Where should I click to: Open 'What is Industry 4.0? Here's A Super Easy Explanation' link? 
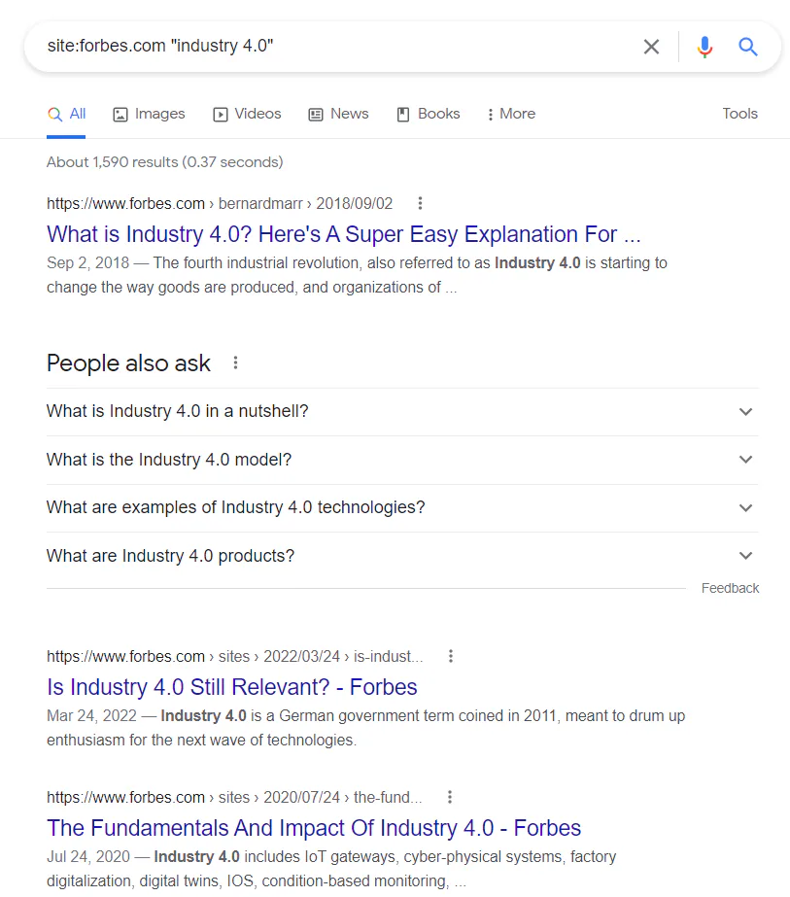344,234
